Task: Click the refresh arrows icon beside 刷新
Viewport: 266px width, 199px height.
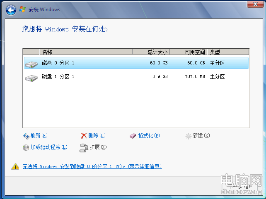Action: pyautogui.click(x=26, y=136)
